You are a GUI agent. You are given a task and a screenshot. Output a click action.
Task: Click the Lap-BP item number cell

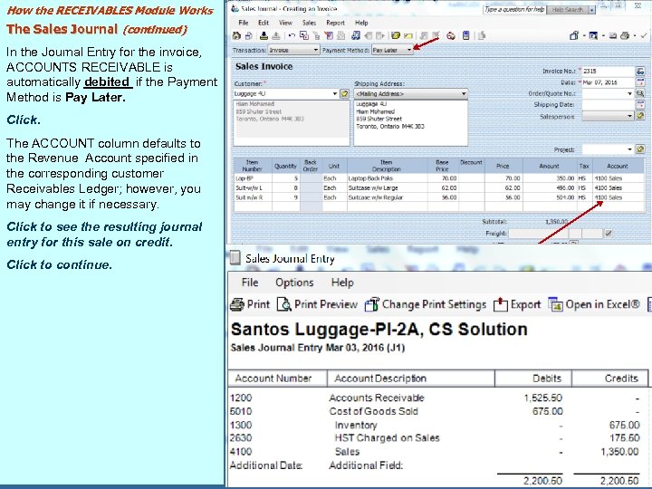(x=253, y=178)
